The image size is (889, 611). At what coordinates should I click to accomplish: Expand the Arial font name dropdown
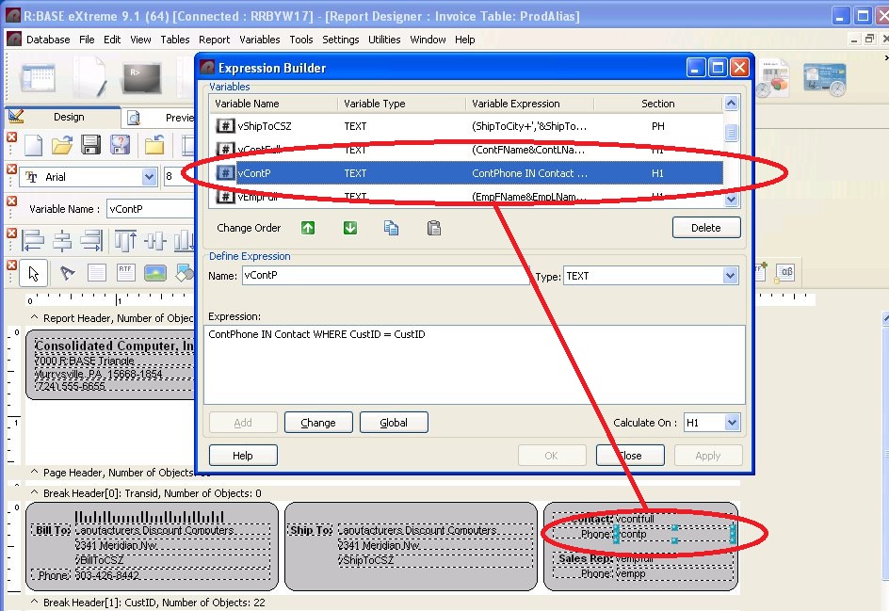coord(149,177)
